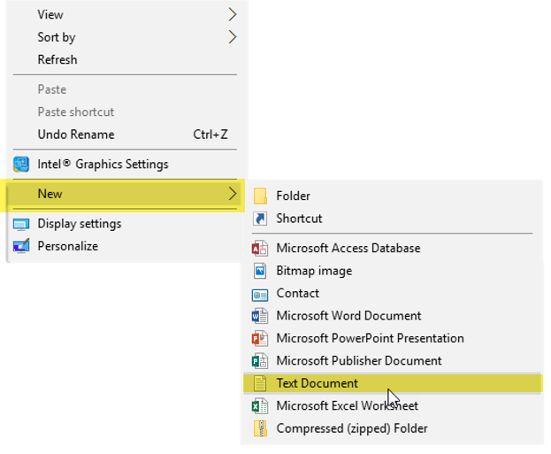This screenshot has height=454, width=551.
Task: Click the Shortcut arrow icon
Action: [260, 219]
